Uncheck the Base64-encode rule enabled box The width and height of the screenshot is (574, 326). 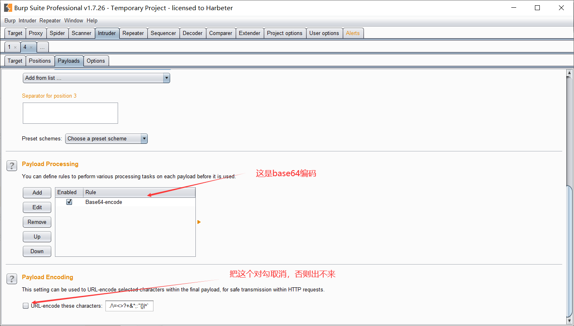(69, 202)
